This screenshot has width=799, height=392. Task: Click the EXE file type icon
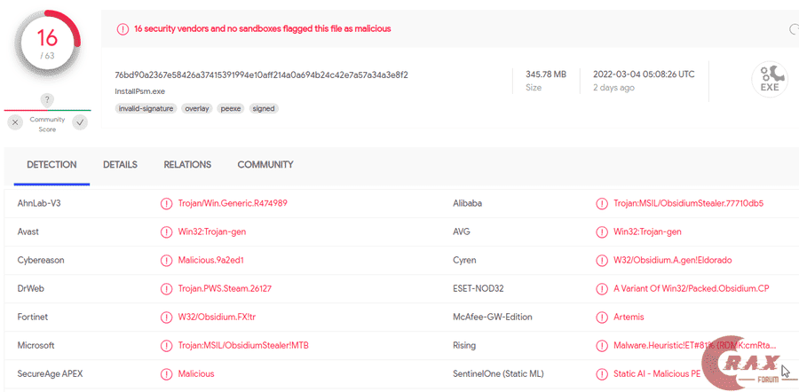click(x=769, y=79)
